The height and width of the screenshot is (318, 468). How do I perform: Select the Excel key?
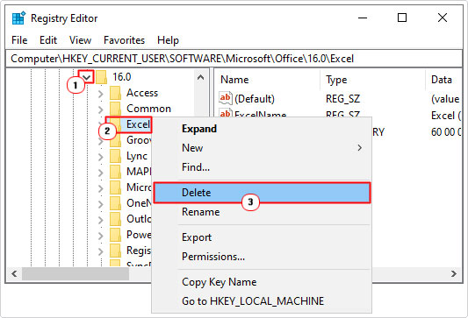tap(138, 124)
